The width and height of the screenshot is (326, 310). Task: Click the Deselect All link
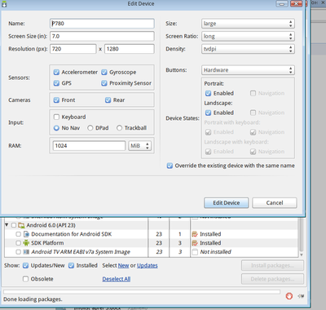pyautogui.click(x=117, y=279)
